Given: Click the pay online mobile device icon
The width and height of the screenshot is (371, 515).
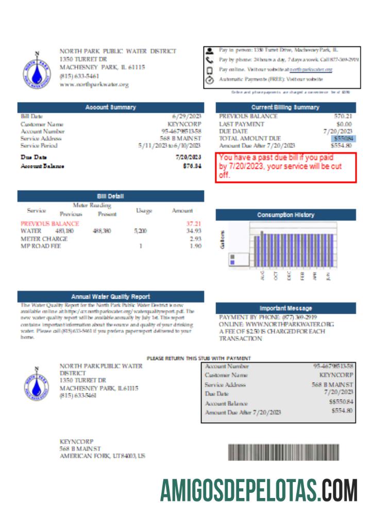Looking at the screenshot, I should 210,70.
